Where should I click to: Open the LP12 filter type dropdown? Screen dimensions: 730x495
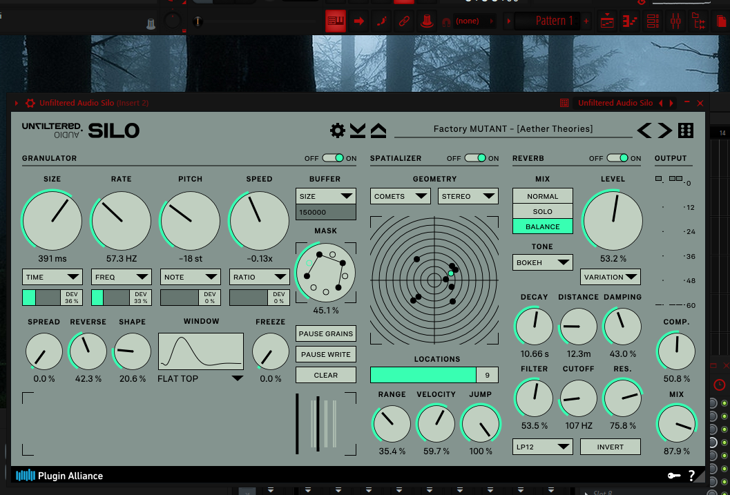coord(543,447)
